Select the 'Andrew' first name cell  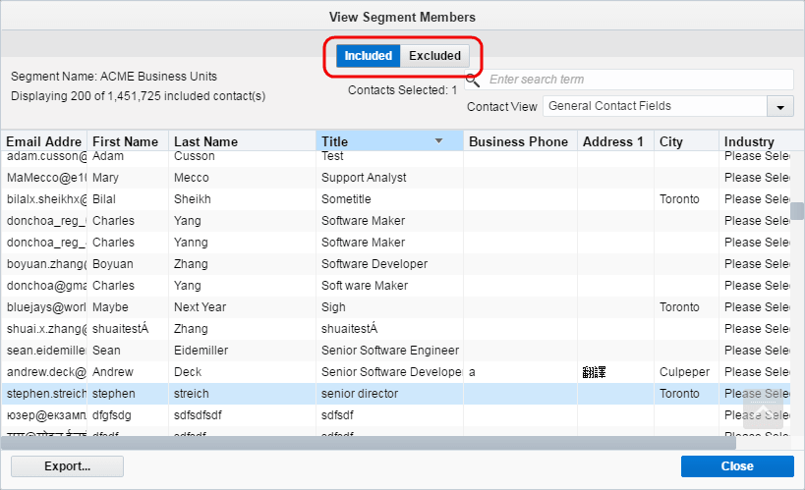coord(128,371)
